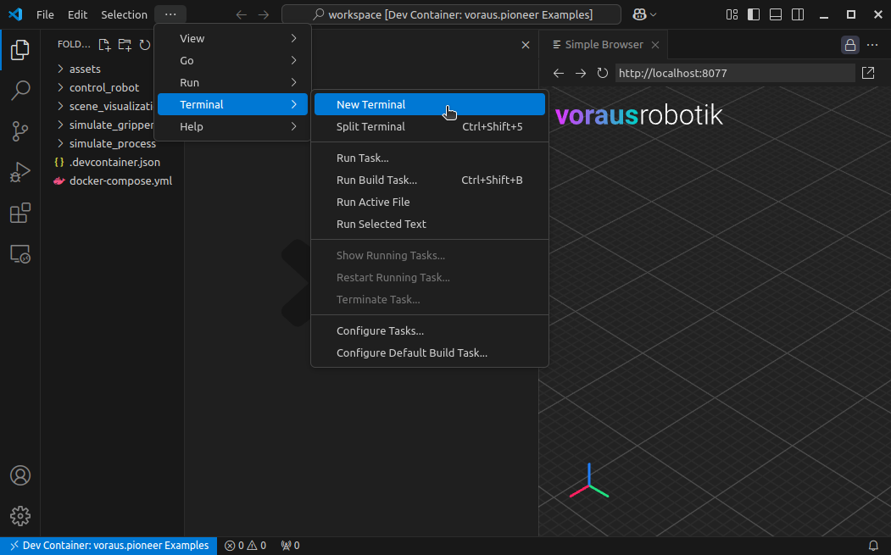Open the Remote Explorer view
891x555 pixels.
19,254
